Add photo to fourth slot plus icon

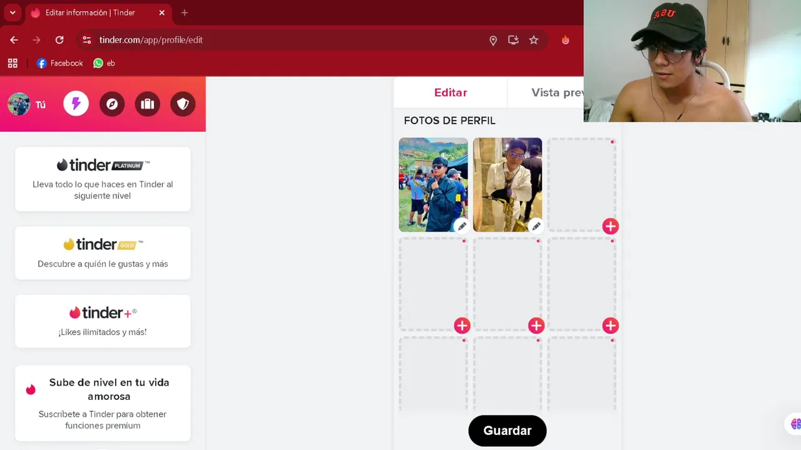(x=462, y=326)
